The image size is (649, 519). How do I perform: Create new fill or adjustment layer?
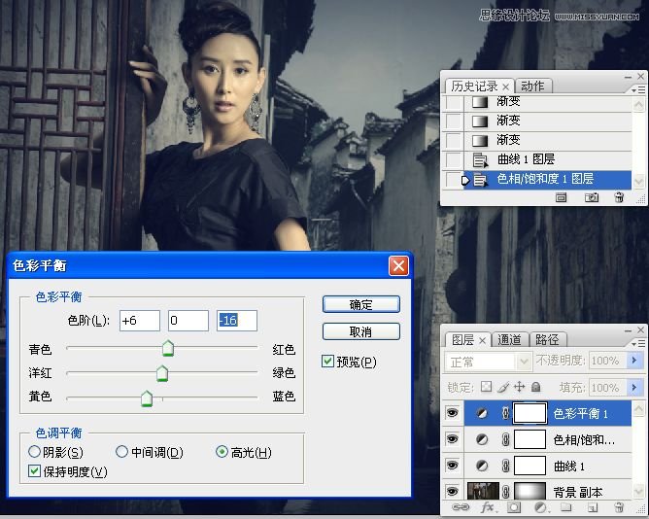point(541,507)
